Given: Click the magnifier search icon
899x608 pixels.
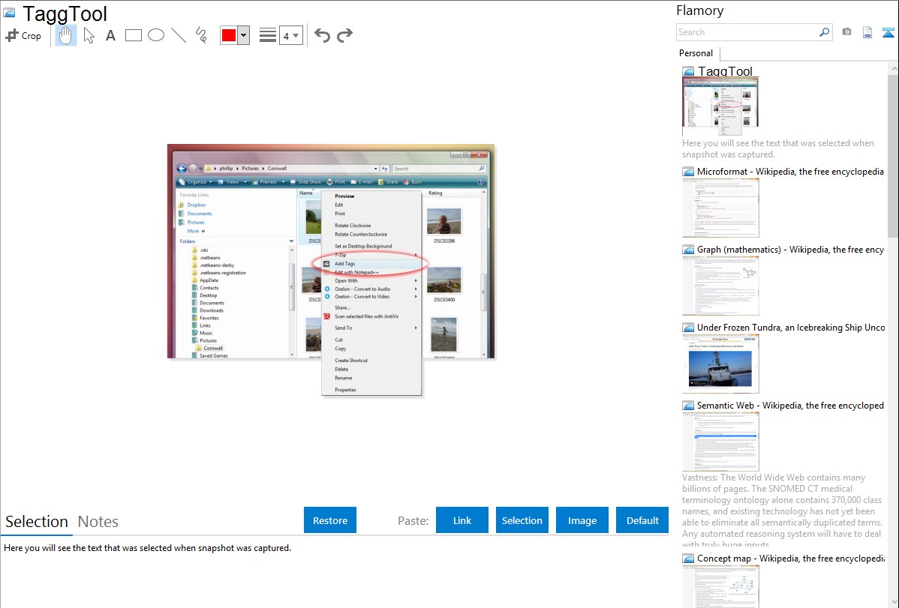Looking at the screenshot, I should pyautogui.click(x=824, y=32).
